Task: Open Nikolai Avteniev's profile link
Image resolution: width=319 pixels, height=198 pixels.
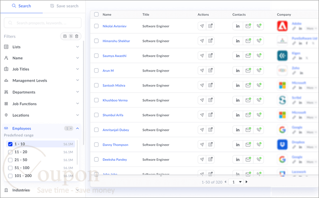Action: 115,26
